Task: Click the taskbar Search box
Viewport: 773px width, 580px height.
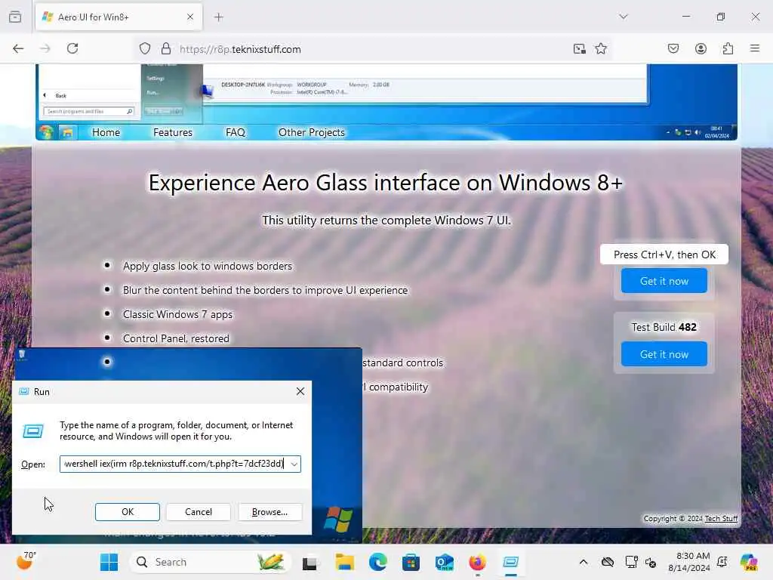Action: pyautogui.click(x=211, y=562)
